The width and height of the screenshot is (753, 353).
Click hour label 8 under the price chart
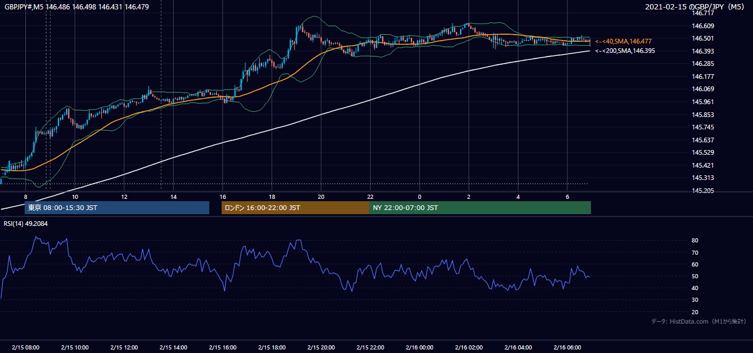click(25, 197)
